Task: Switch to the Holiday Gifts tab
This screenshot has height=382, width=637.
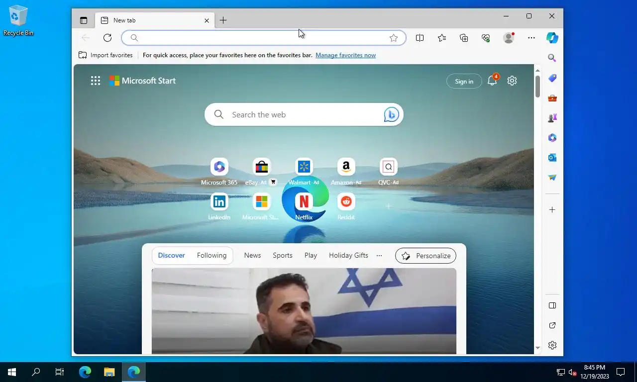Action: click(348, 255)
